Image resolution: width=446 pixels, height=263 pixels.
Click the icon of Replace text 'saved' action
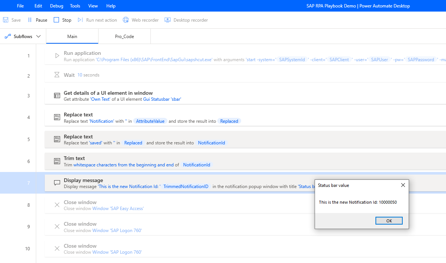point(57,139)
